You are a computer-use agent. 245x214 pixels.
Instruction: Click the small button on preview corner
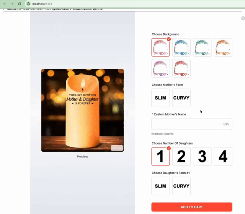click(x=117, y=148)
